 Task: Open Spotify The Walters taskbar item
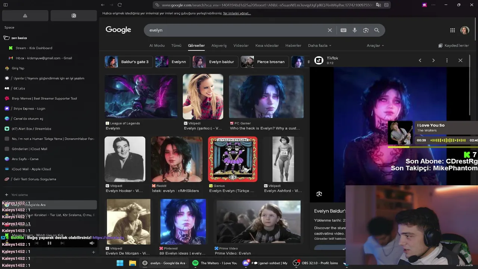[215, 263]
